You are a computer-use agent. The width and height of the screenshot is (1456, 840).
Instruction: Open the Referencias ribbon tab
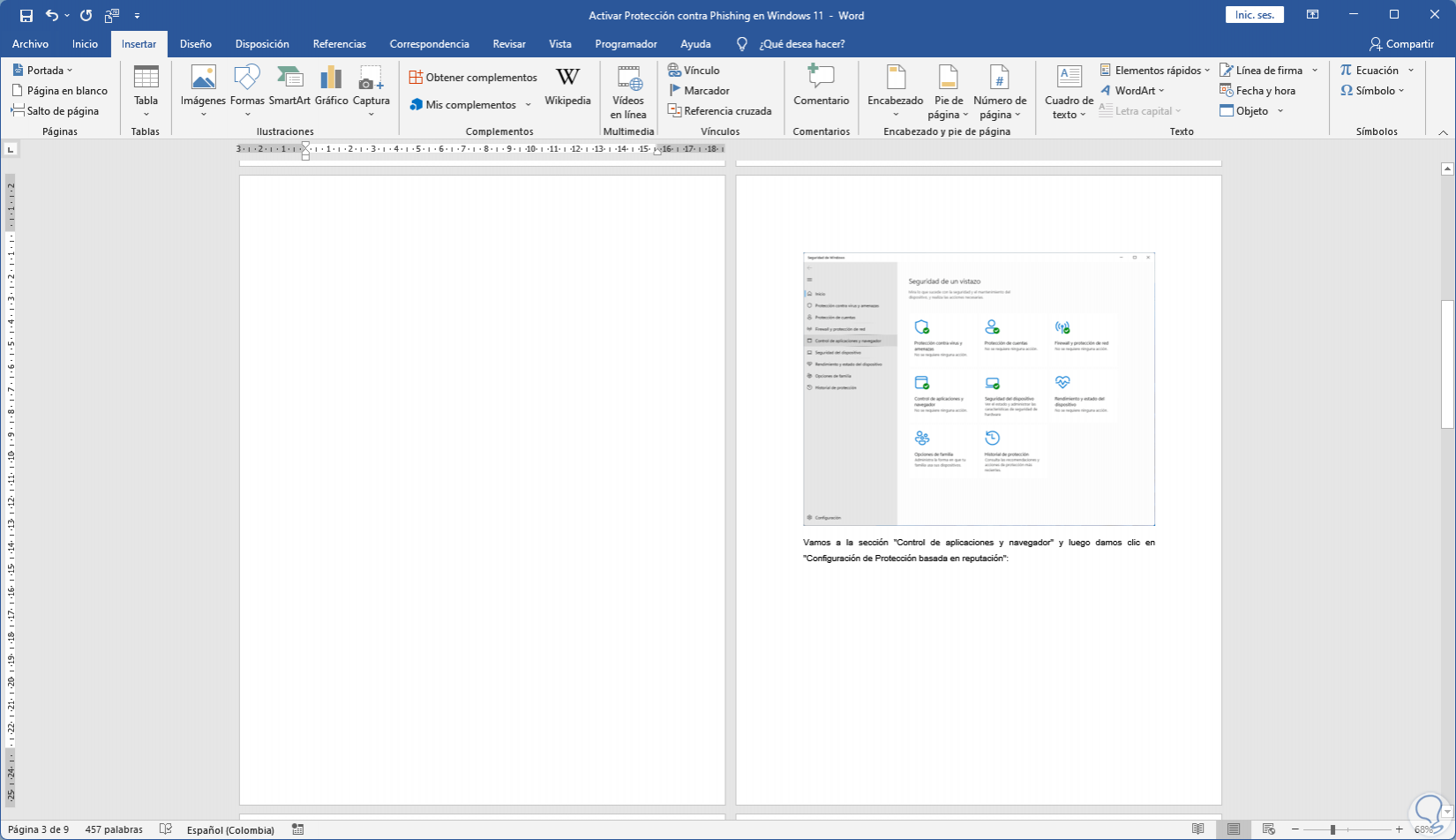pyautogui.click(x=339, y=44)
